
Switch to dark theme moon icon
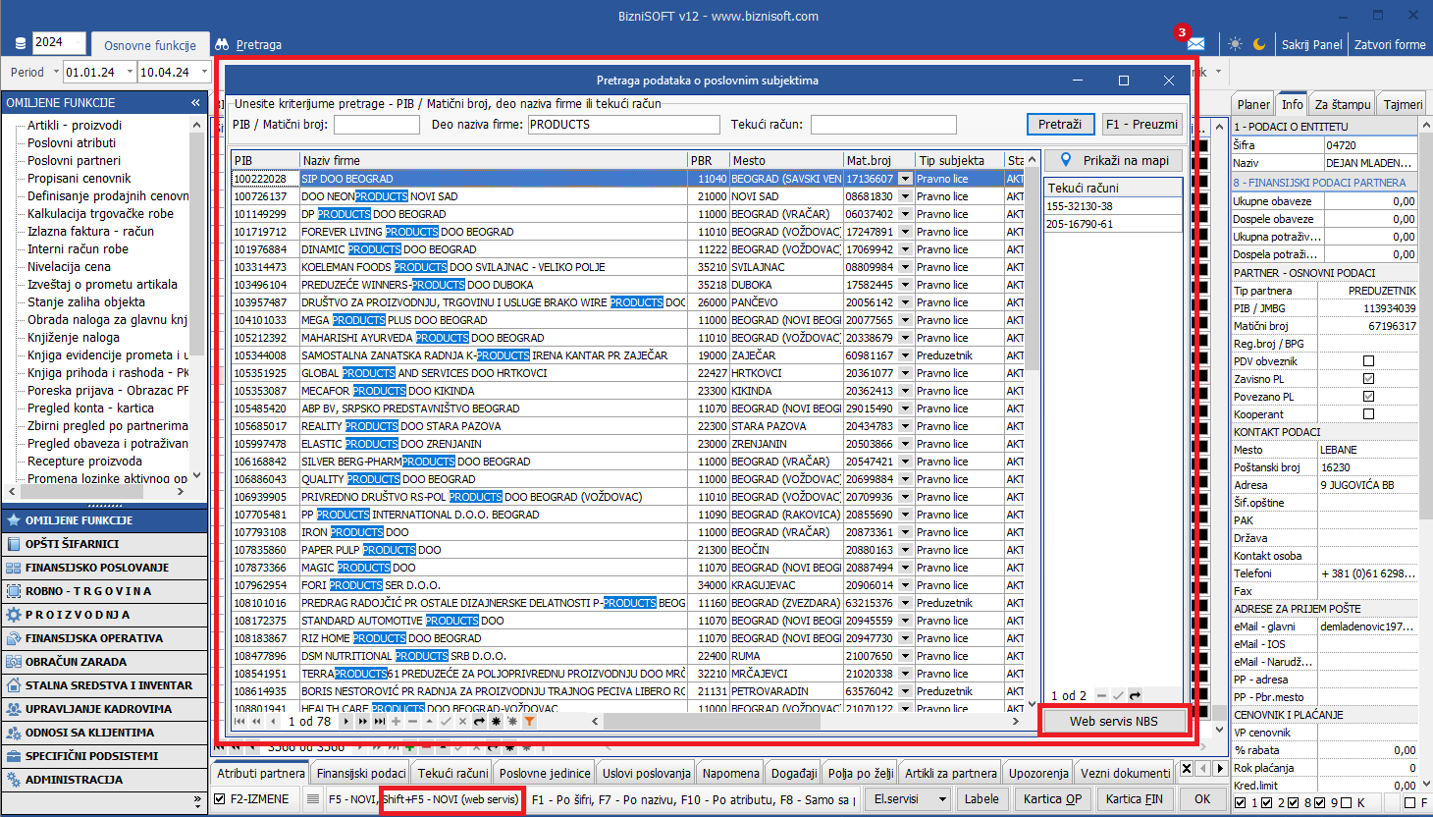[x=1258, y=44]
